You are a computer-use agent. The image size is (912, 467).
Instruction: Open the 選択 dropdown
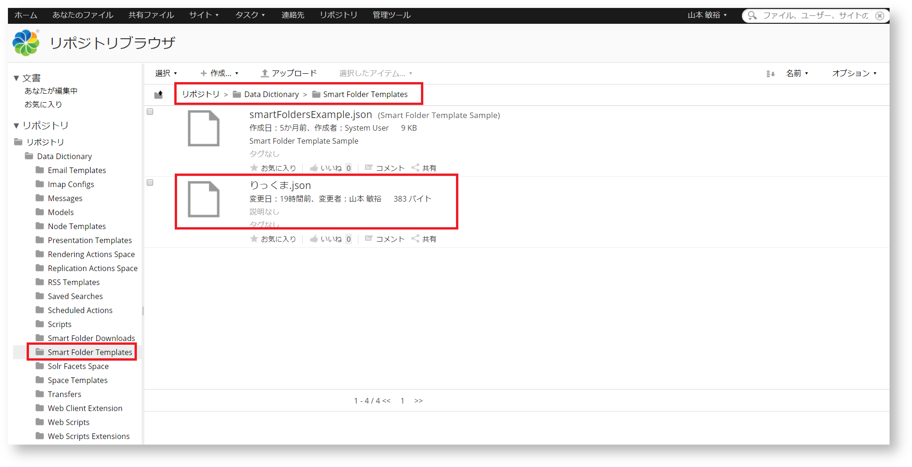[166, 73]
